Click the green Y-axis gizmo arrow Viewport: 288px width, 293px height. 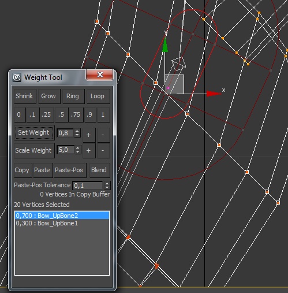(165, 45)
